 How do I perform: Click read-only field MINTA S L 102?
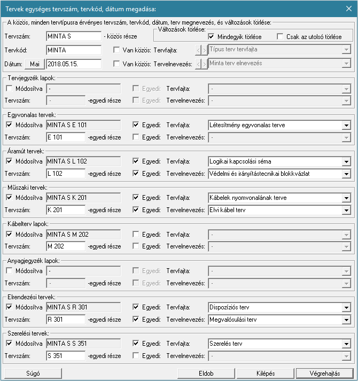[x=83, y=161]
